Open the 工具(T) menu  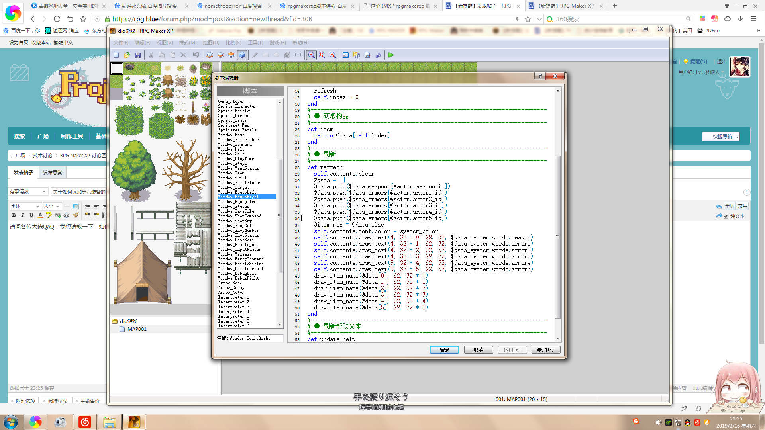[x=255, y=43]
